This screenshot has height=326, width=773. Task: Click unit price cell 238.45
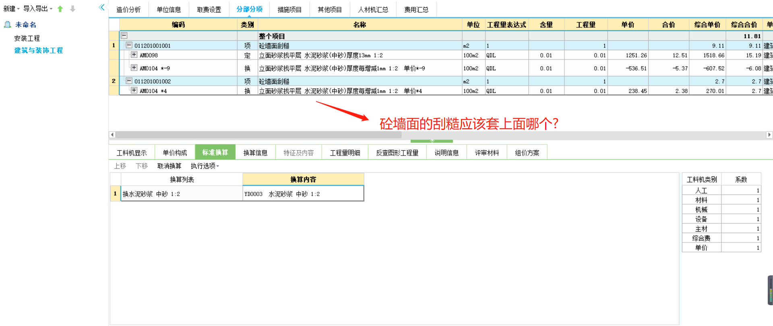tap(628, 91)
